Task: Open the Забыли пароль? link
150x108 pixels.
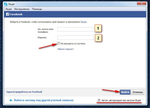Action: pos(65,49)
